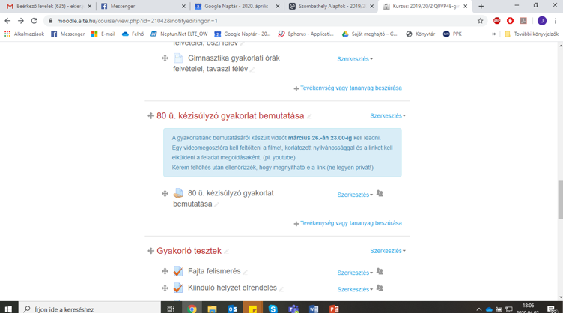
Task: Click quiz icon of Fajta felismerés
Action: 178,271
